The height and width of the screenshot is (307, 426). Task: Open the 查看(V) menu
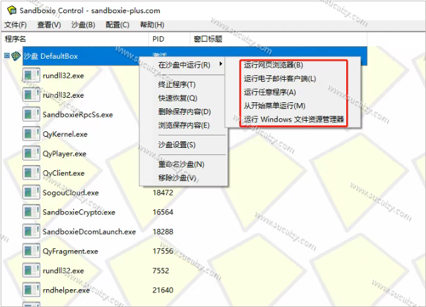coord(49,24)
